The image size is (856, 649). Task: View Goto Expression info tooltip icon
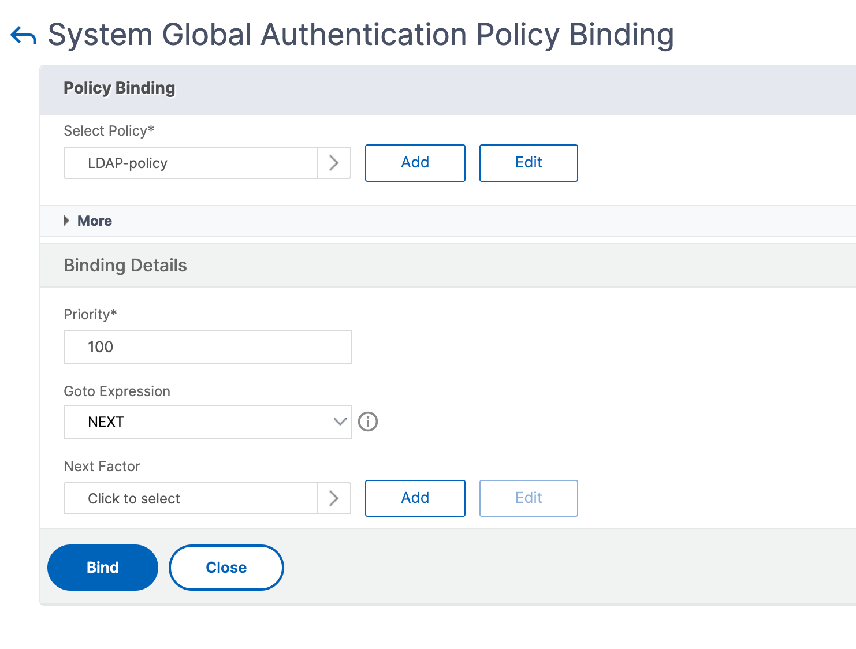pos(368,422)
